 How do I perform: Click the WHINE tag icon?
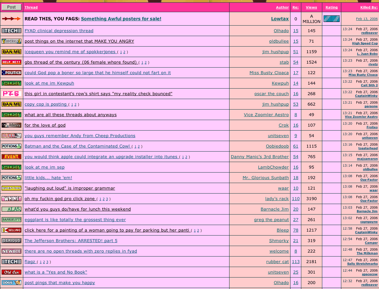(11, 198)
